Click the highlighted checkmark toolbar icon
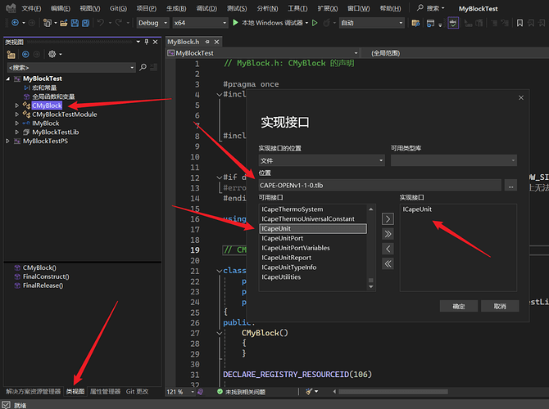The height and width of the screenshot is (409, 549). 453,23
